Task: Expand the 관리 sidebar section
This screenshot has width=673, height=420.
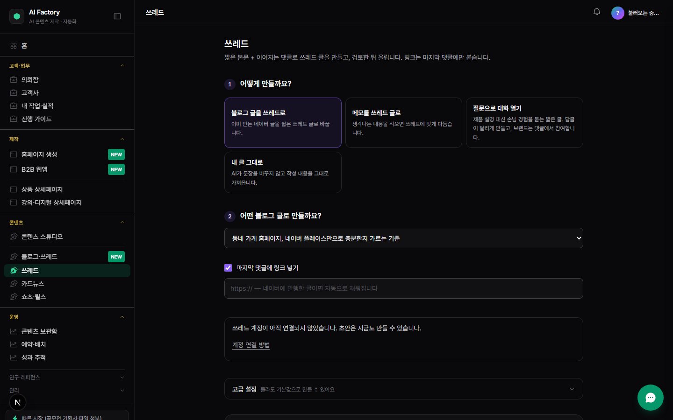Action: (x=67, y=391)
